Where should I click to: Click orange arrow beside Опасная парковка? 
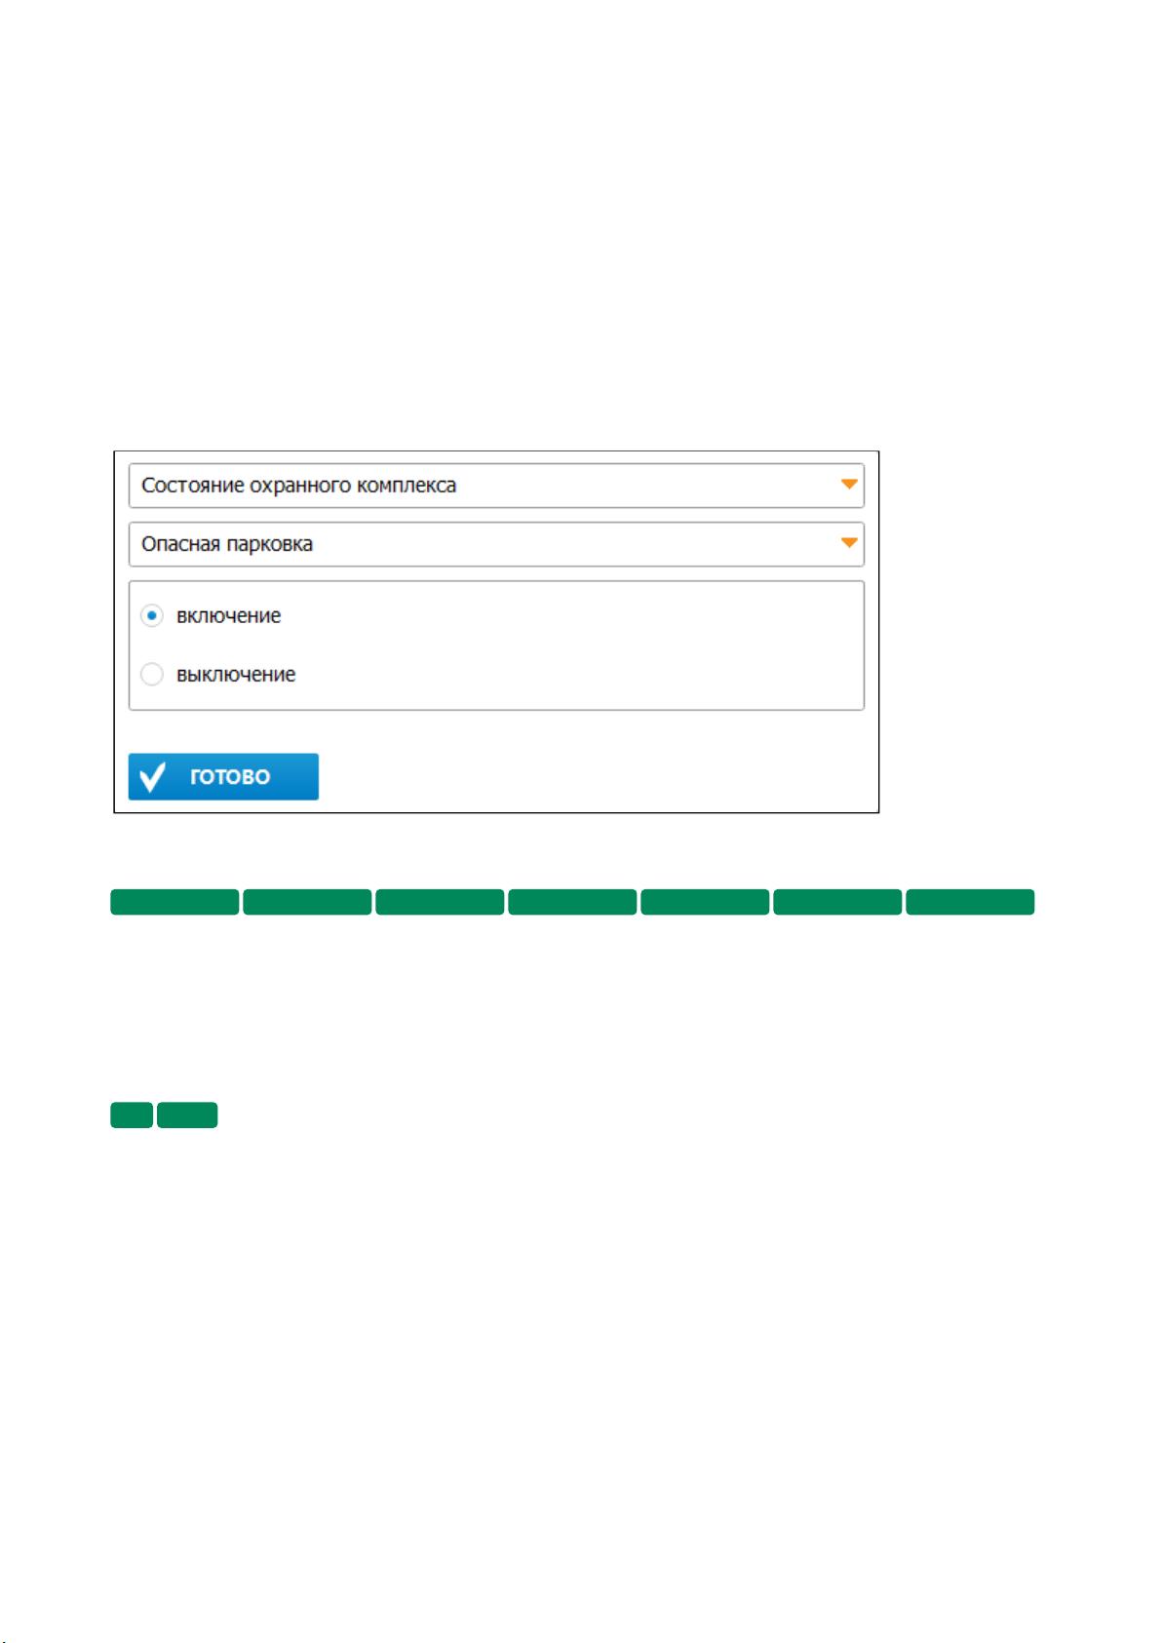click(849, 543)
